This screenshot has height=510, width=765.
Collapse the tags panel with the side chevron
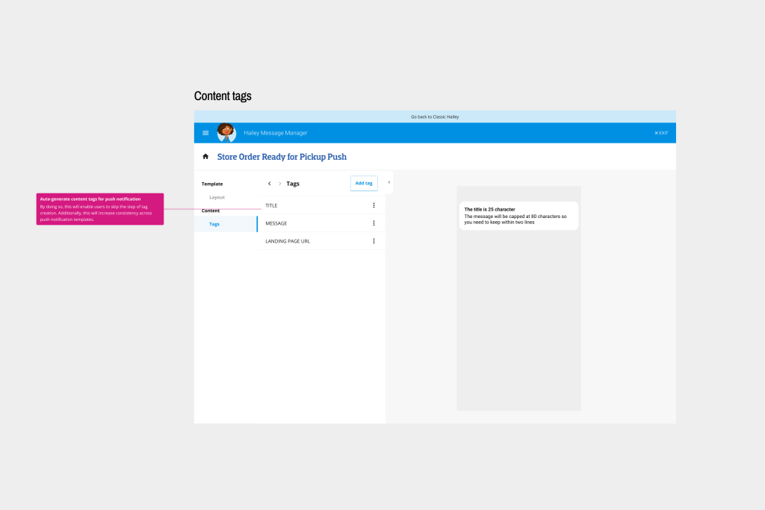click(389, 182)
